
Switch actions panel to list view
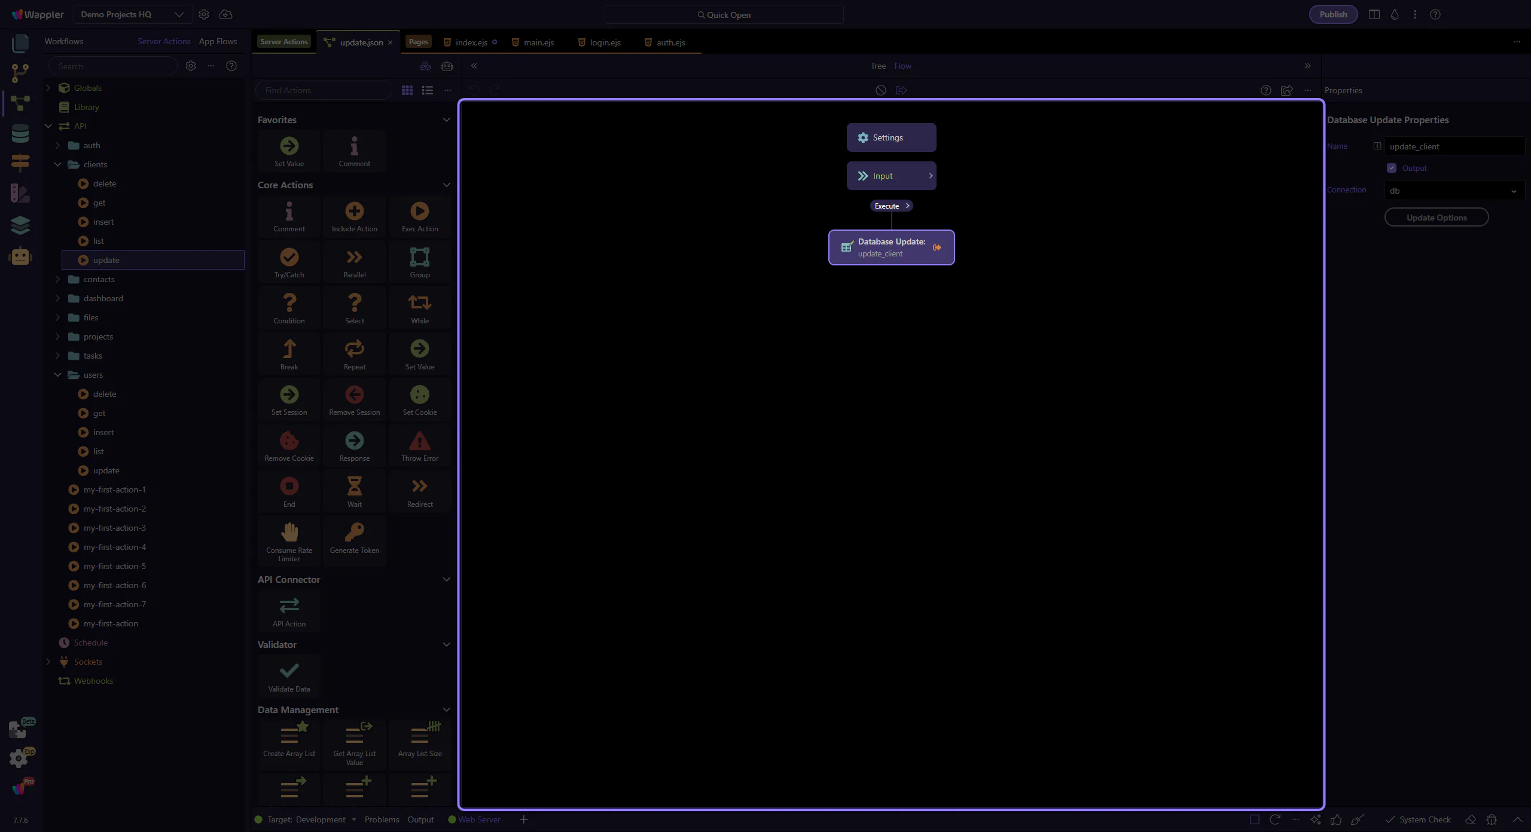click(x=428, y=90)
